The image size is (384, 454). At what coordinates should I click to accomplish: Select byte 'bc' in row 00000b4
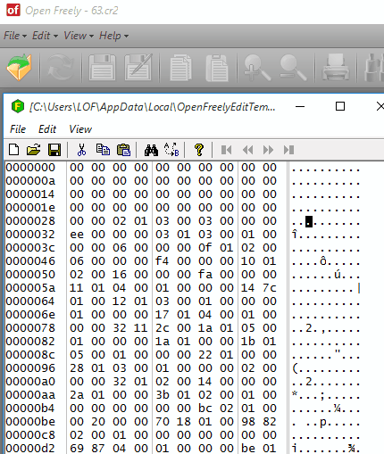pyautogui.click(x=205, y=409)
